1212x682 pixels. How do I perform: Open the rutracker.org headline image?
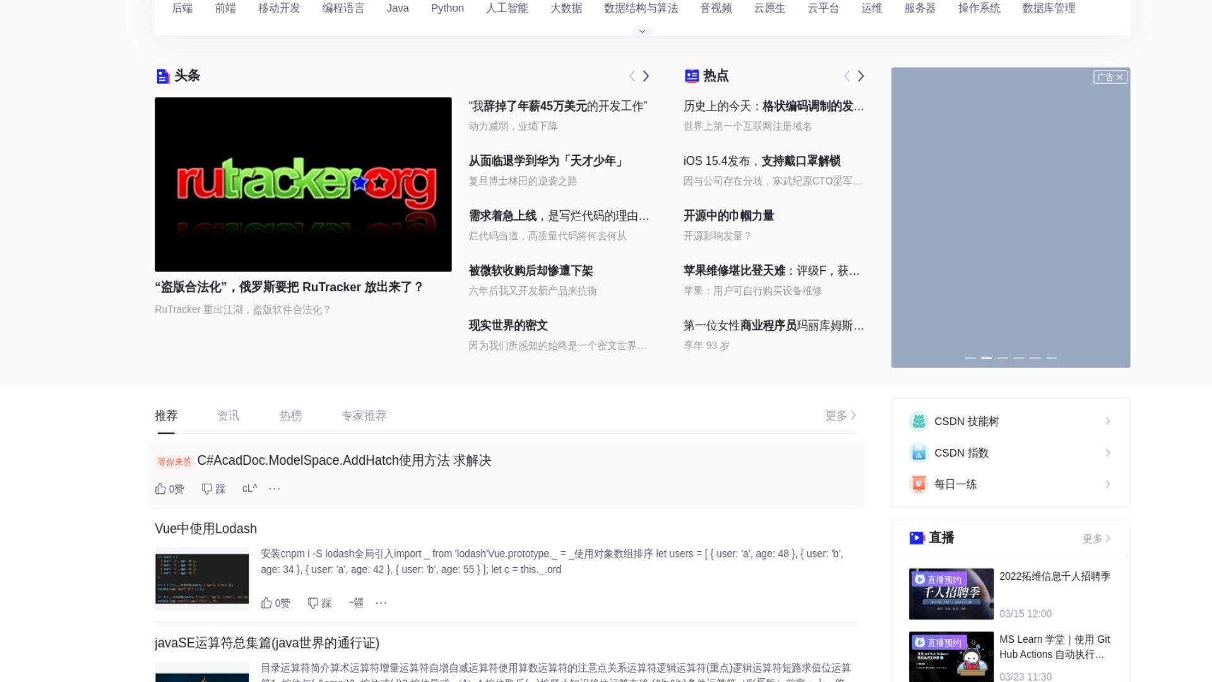pos(303,184)
